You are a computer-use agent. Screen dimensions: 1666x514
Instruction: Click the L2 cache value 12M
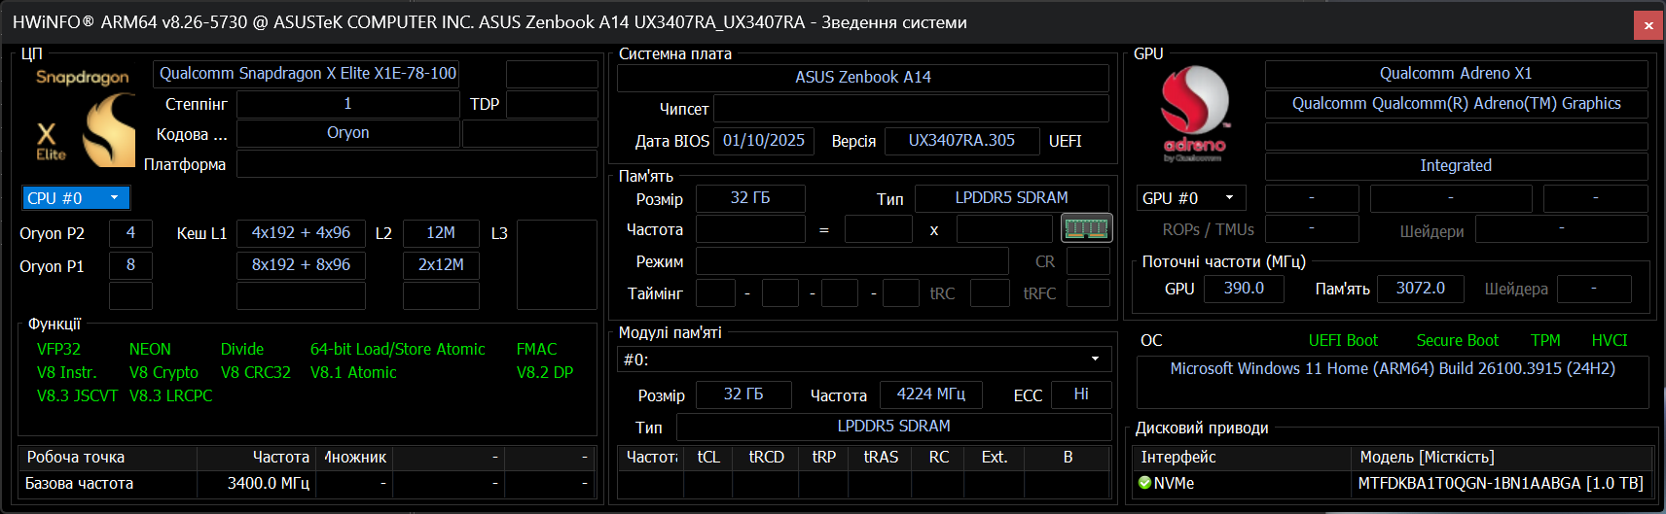441,233
